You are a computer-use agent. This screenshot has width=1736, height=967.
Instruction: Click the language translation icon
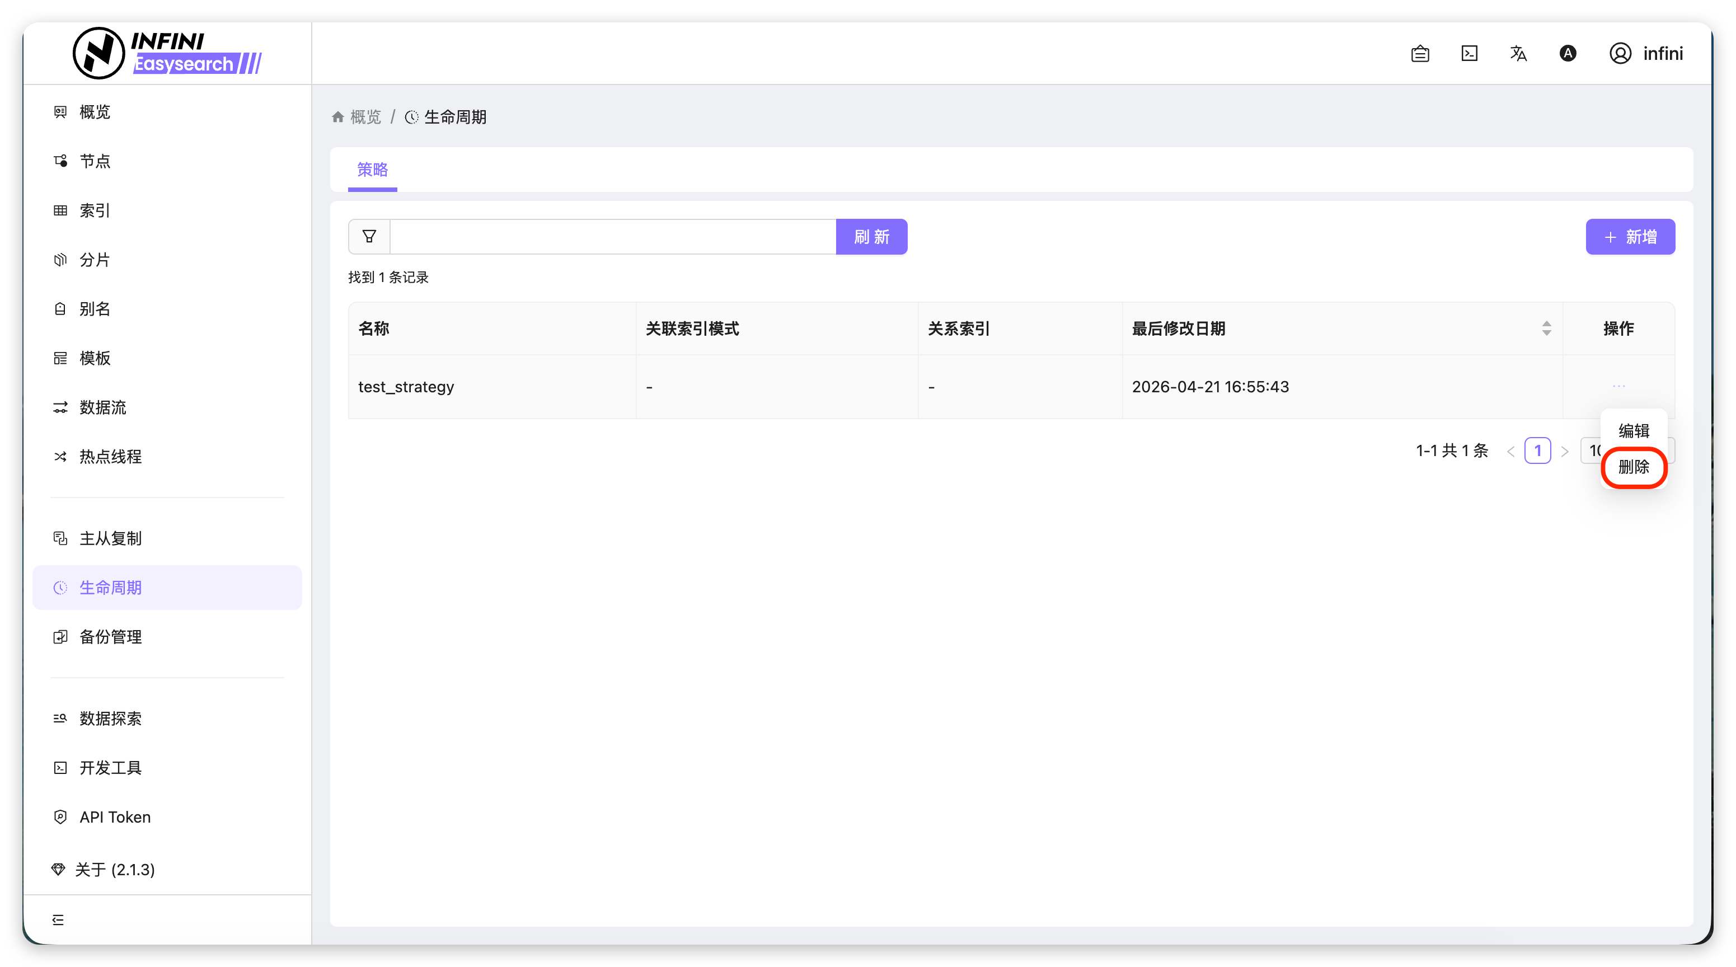point(1518,54)
